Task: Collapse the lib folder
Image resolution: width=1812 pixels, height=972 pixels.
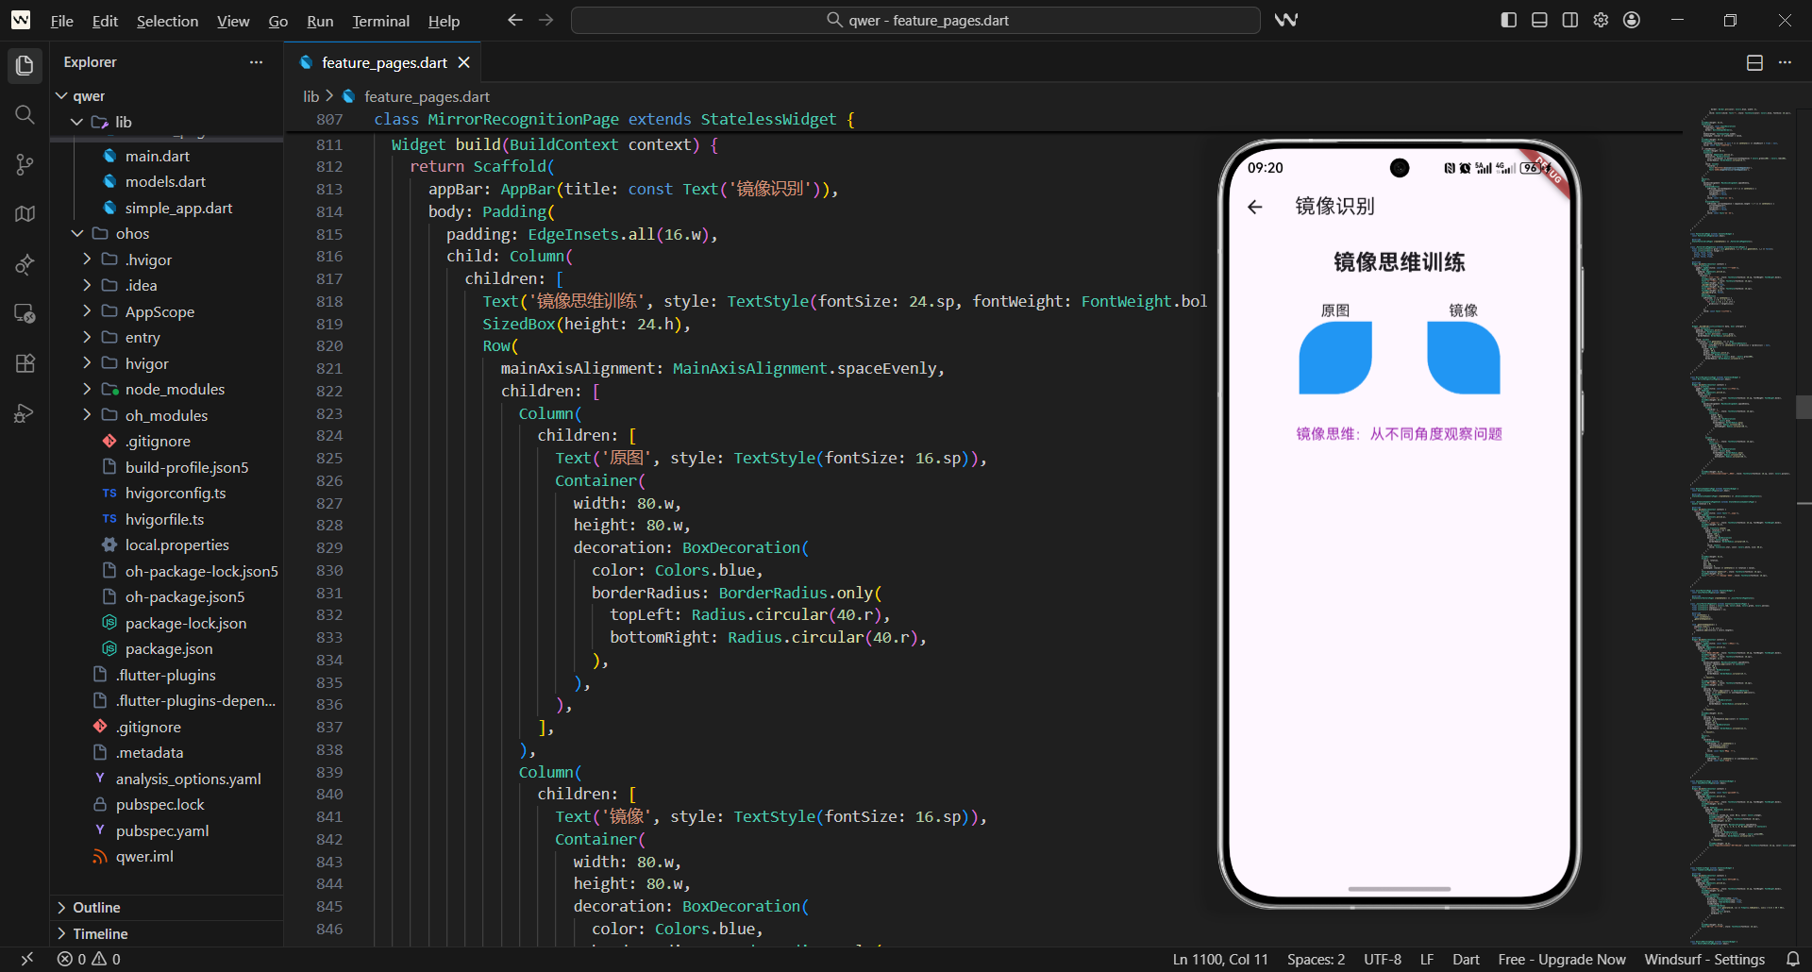Action: click(x=77, y=122)
